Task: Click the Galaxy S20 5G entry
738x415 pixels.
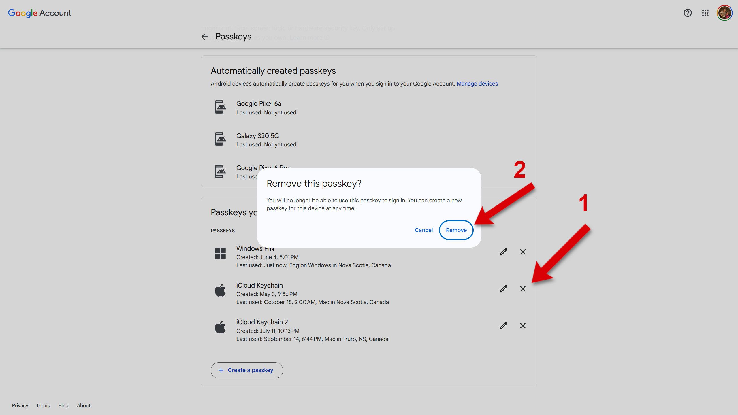Action: pos(257,135)
